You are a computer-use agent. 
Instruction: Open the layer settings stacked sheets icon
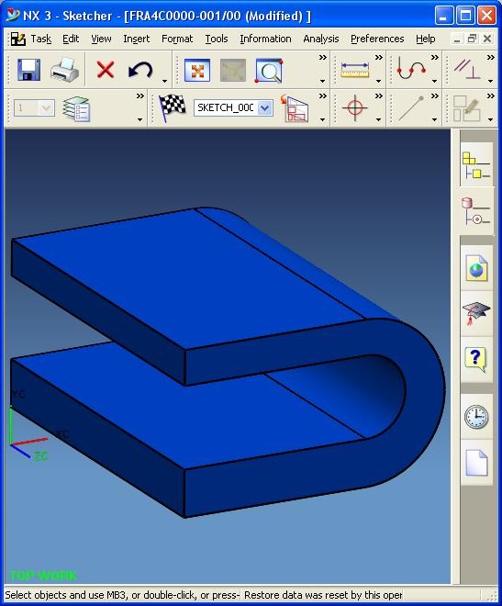point(76,109)
